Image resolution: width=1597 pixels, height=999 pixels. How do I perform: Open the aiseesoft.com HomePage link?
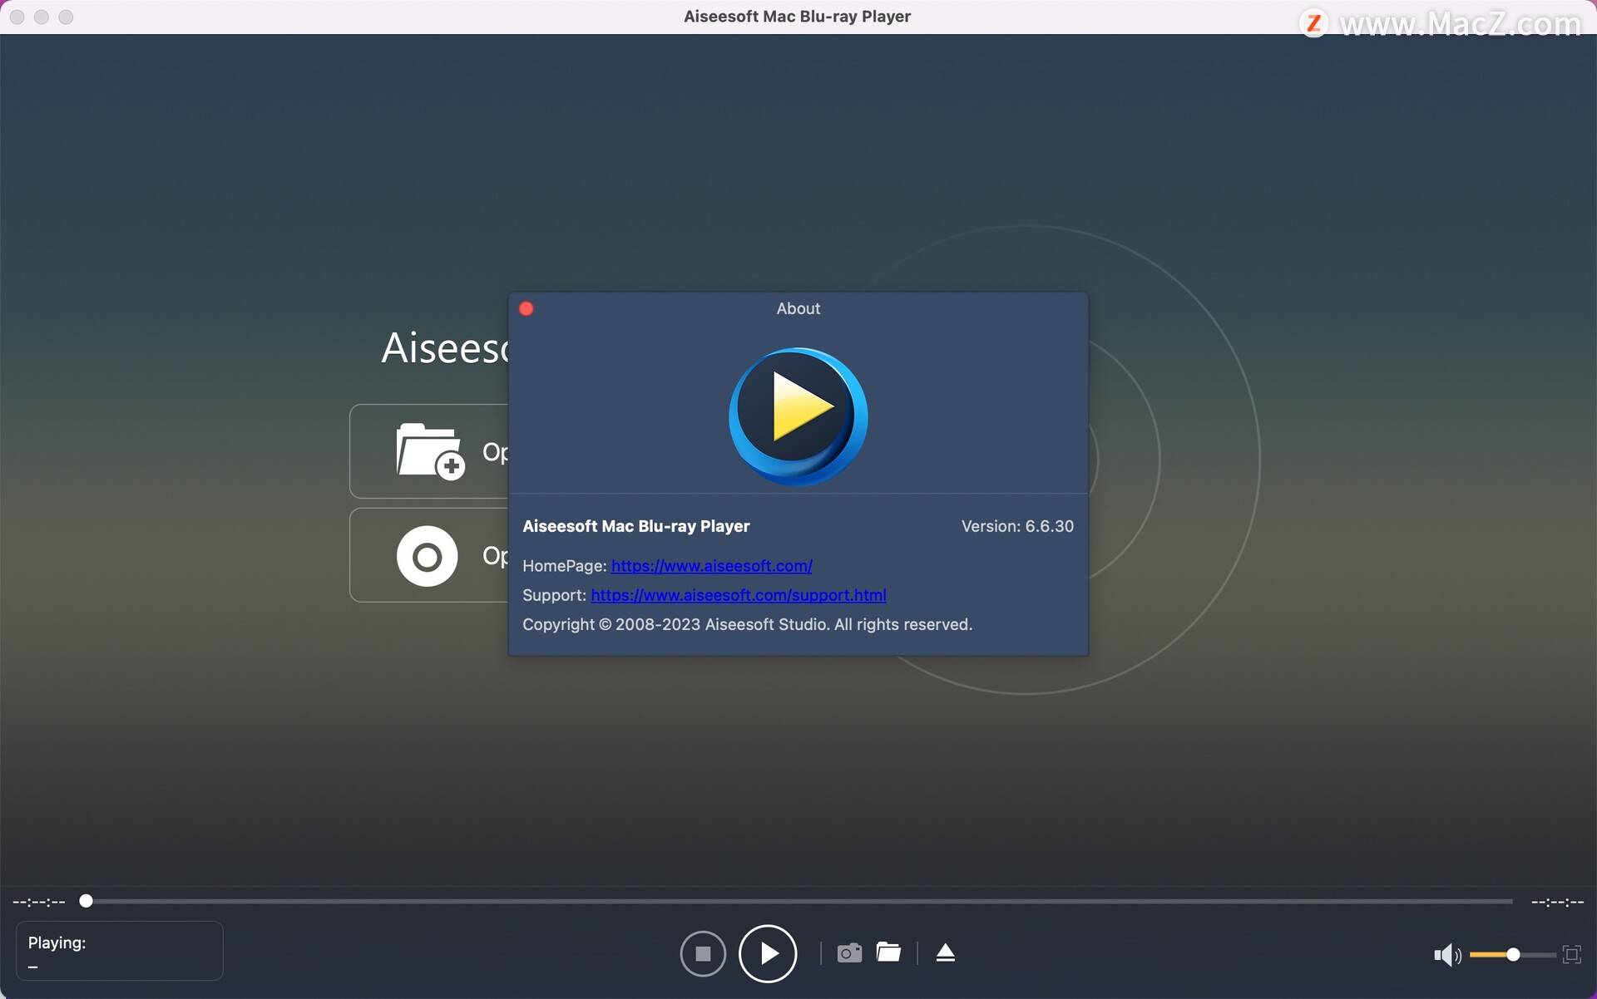711,566
